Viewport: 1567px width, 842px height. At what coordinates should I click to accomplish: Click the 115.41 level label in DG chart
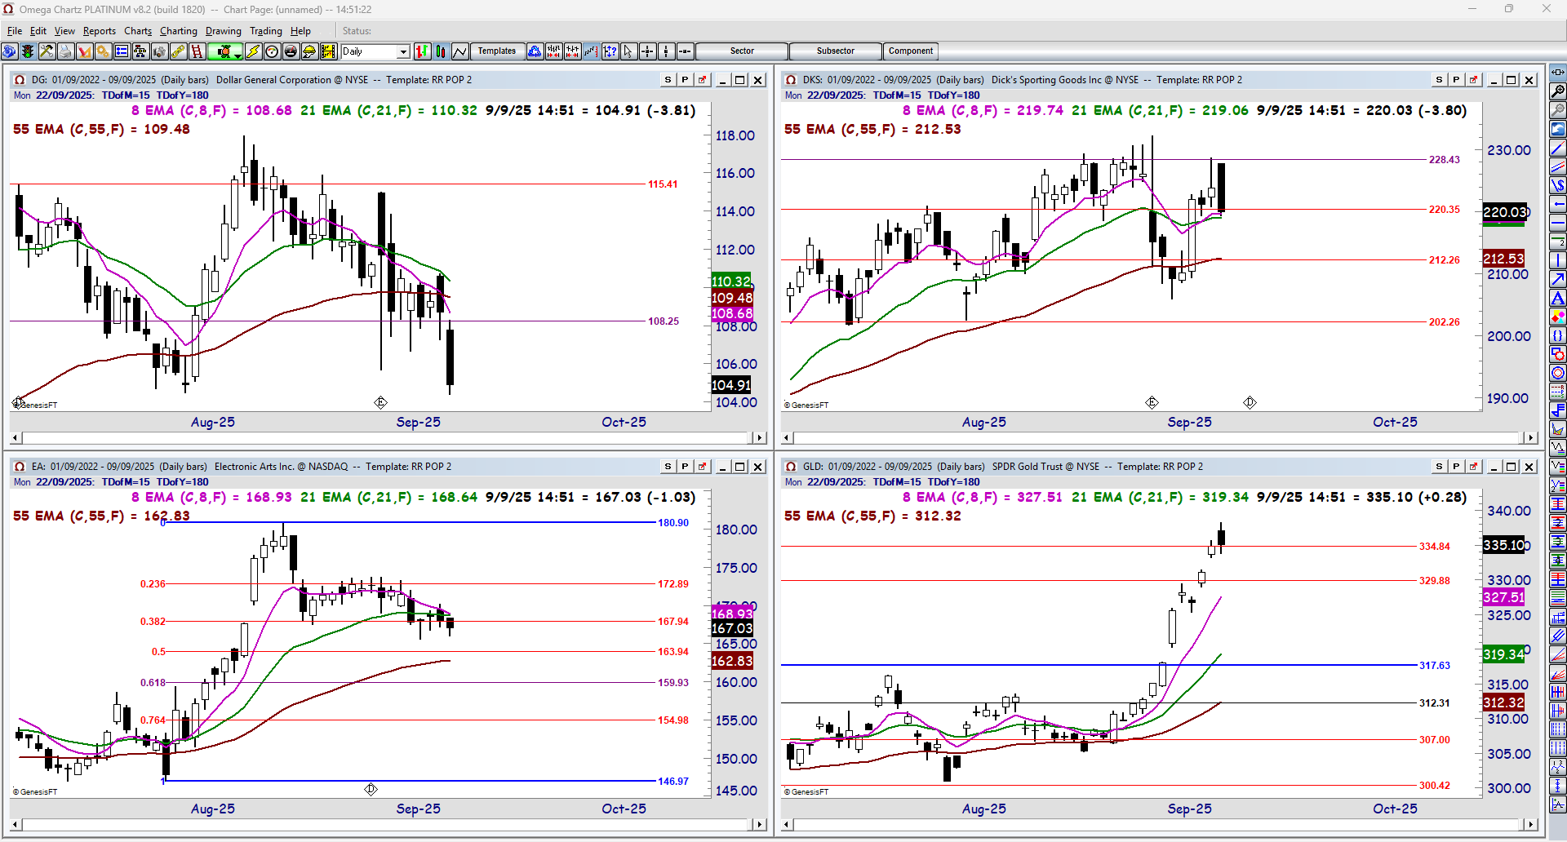(x=663, y=184)
